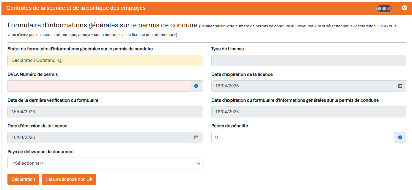This screenshot has width=412, height=190.
Task: Click the Type de License field
Action: [x=309, y=60]
